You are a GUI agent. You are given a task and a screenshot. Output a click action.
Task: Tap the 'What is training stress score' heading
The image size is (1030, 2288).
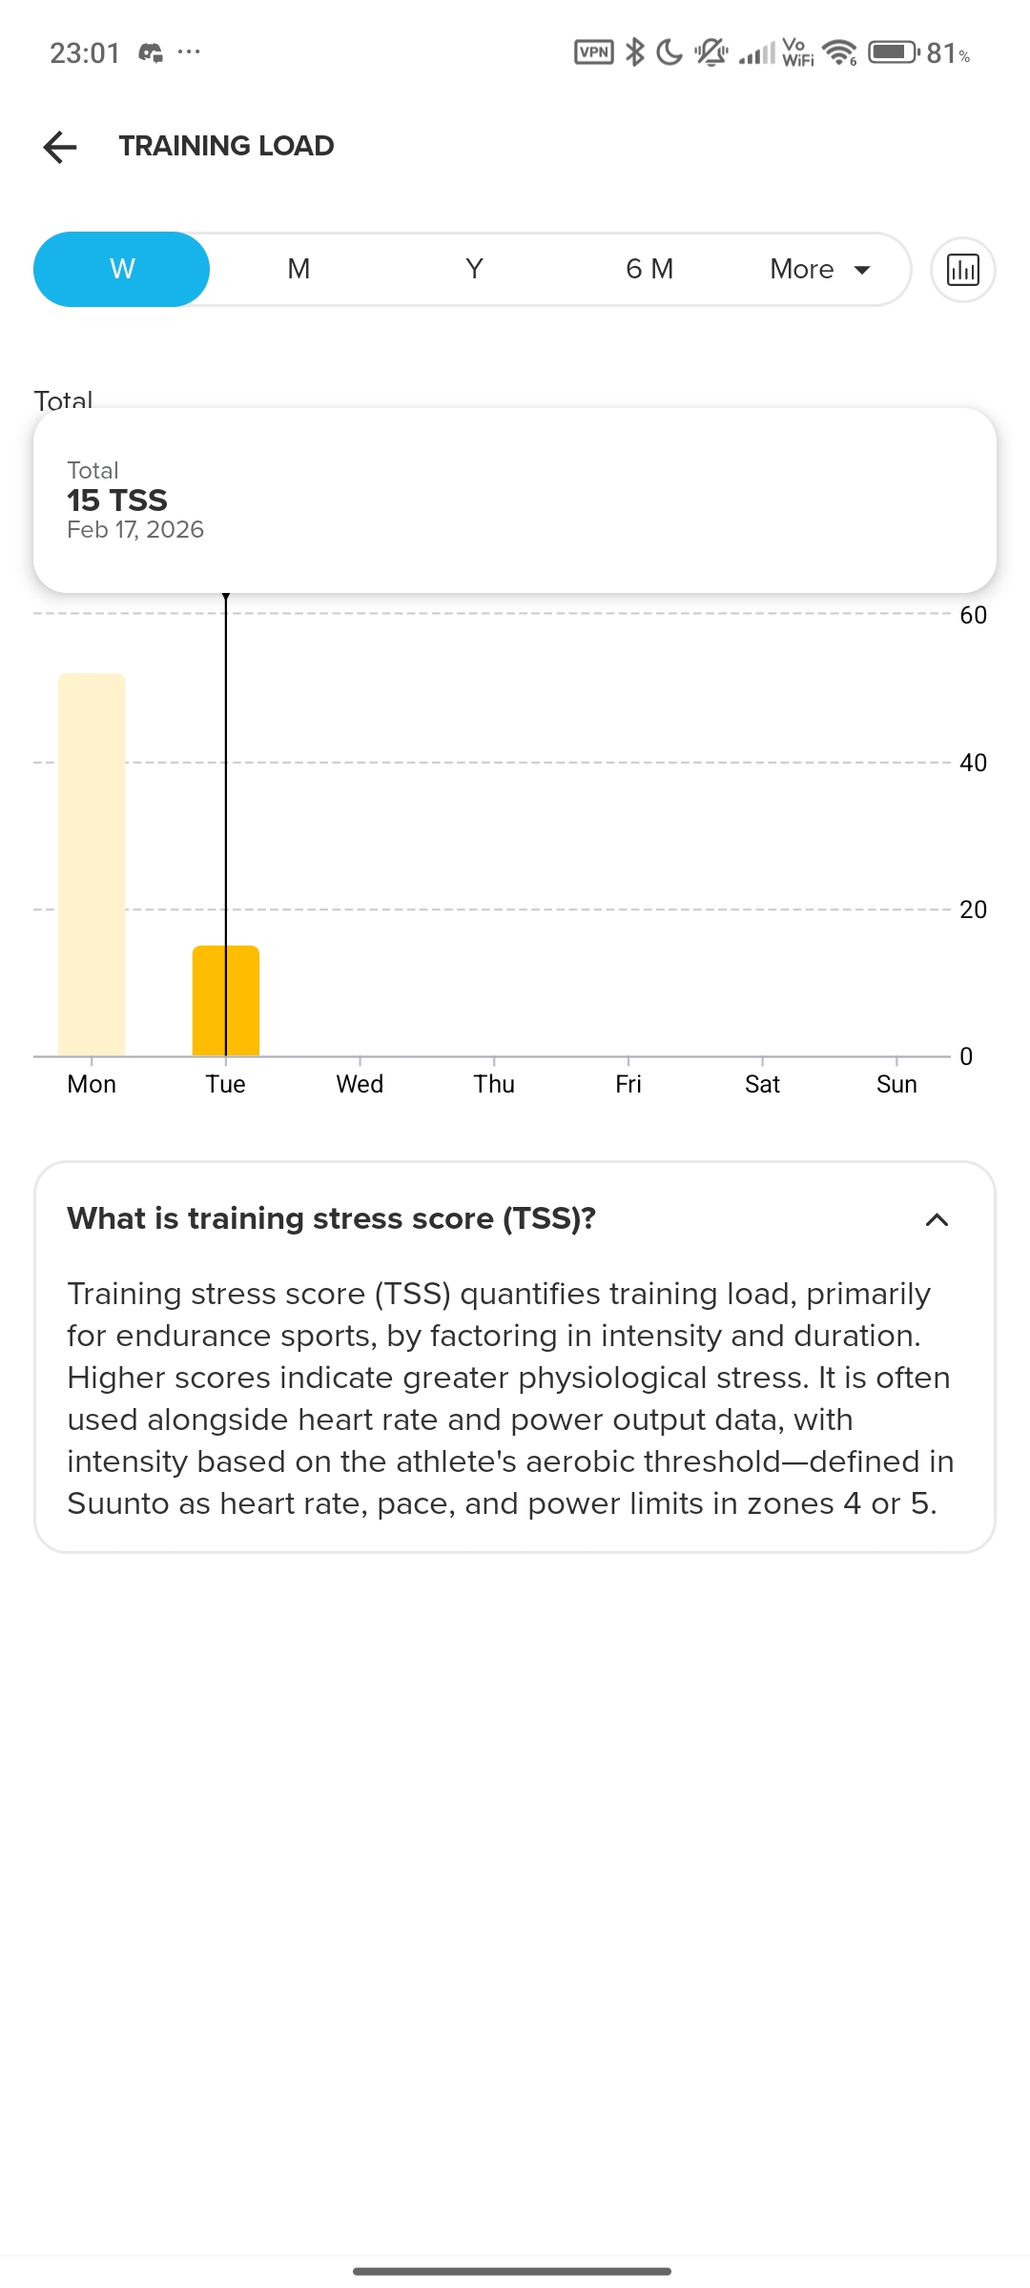pos(331,1218)
